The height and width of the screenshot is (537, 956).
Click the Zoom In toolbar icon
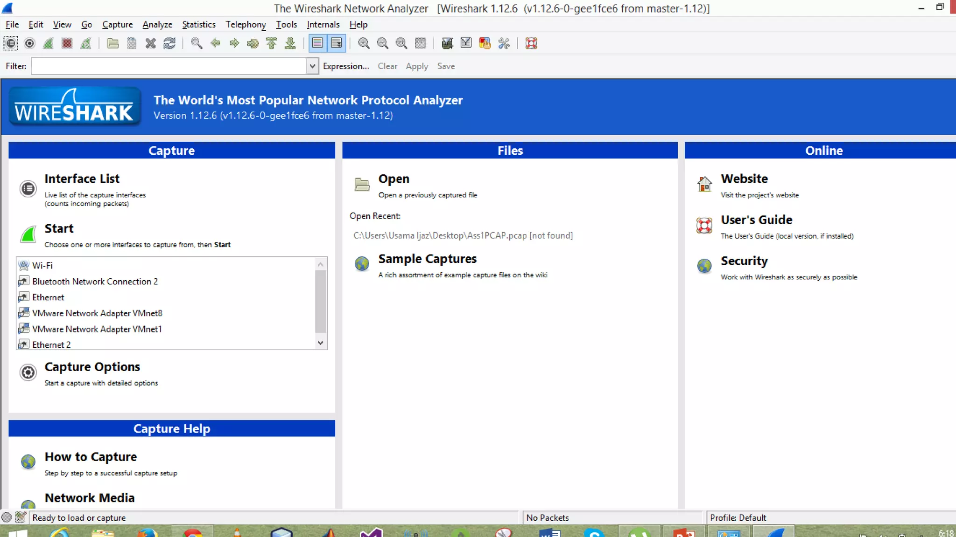[x=364, y=43]
